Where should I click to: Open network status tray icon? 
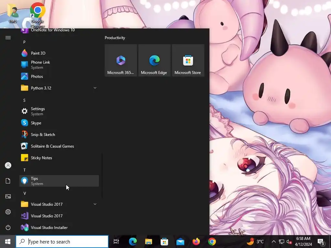click(x=282, y=242)
